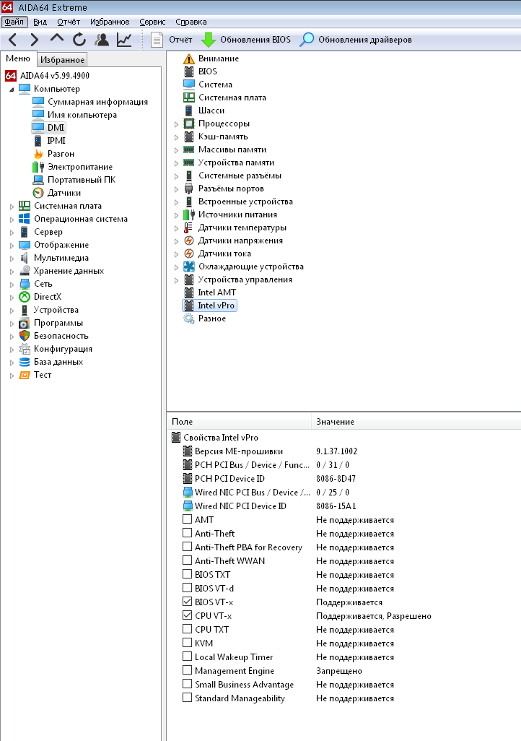Select Электропитание in the tree
This screenshot has width=521, height=741.
click(72, 167)
